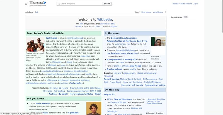Viewport: 223px width, 115px height.
Task: Select the Main Page tab
Action: click(29, 12)
